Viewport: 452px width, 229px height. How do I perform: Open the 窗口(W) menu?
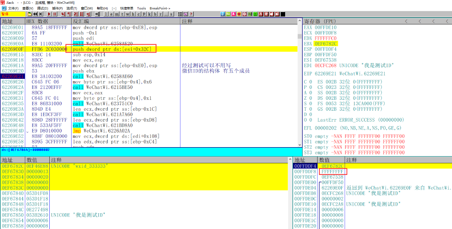coord(87,8)
